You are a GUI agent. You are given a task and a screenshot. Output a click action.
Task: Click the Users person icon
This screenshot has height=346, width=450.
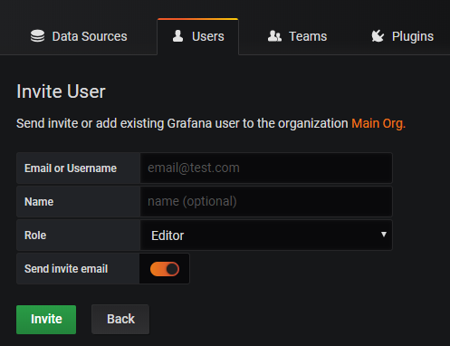click(177, 36)
